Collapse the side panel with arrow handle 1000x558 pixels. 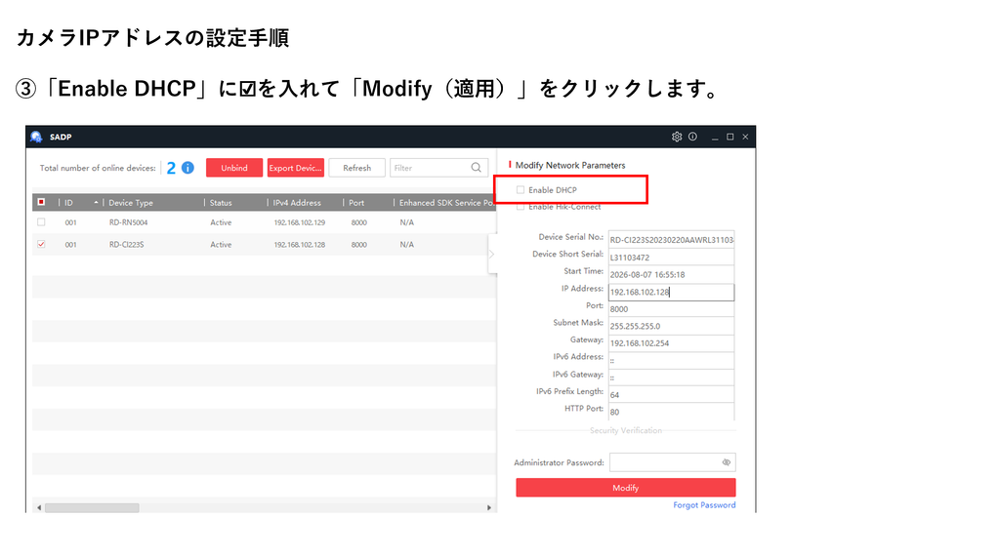[x=492, y=254]
